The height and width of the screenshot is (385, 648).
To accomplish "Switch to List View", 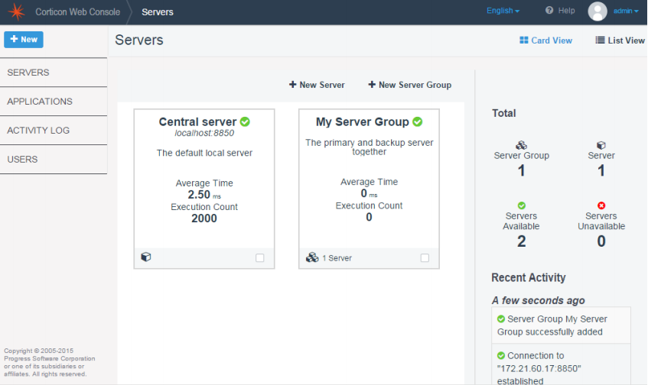I will tap(620, 40).
